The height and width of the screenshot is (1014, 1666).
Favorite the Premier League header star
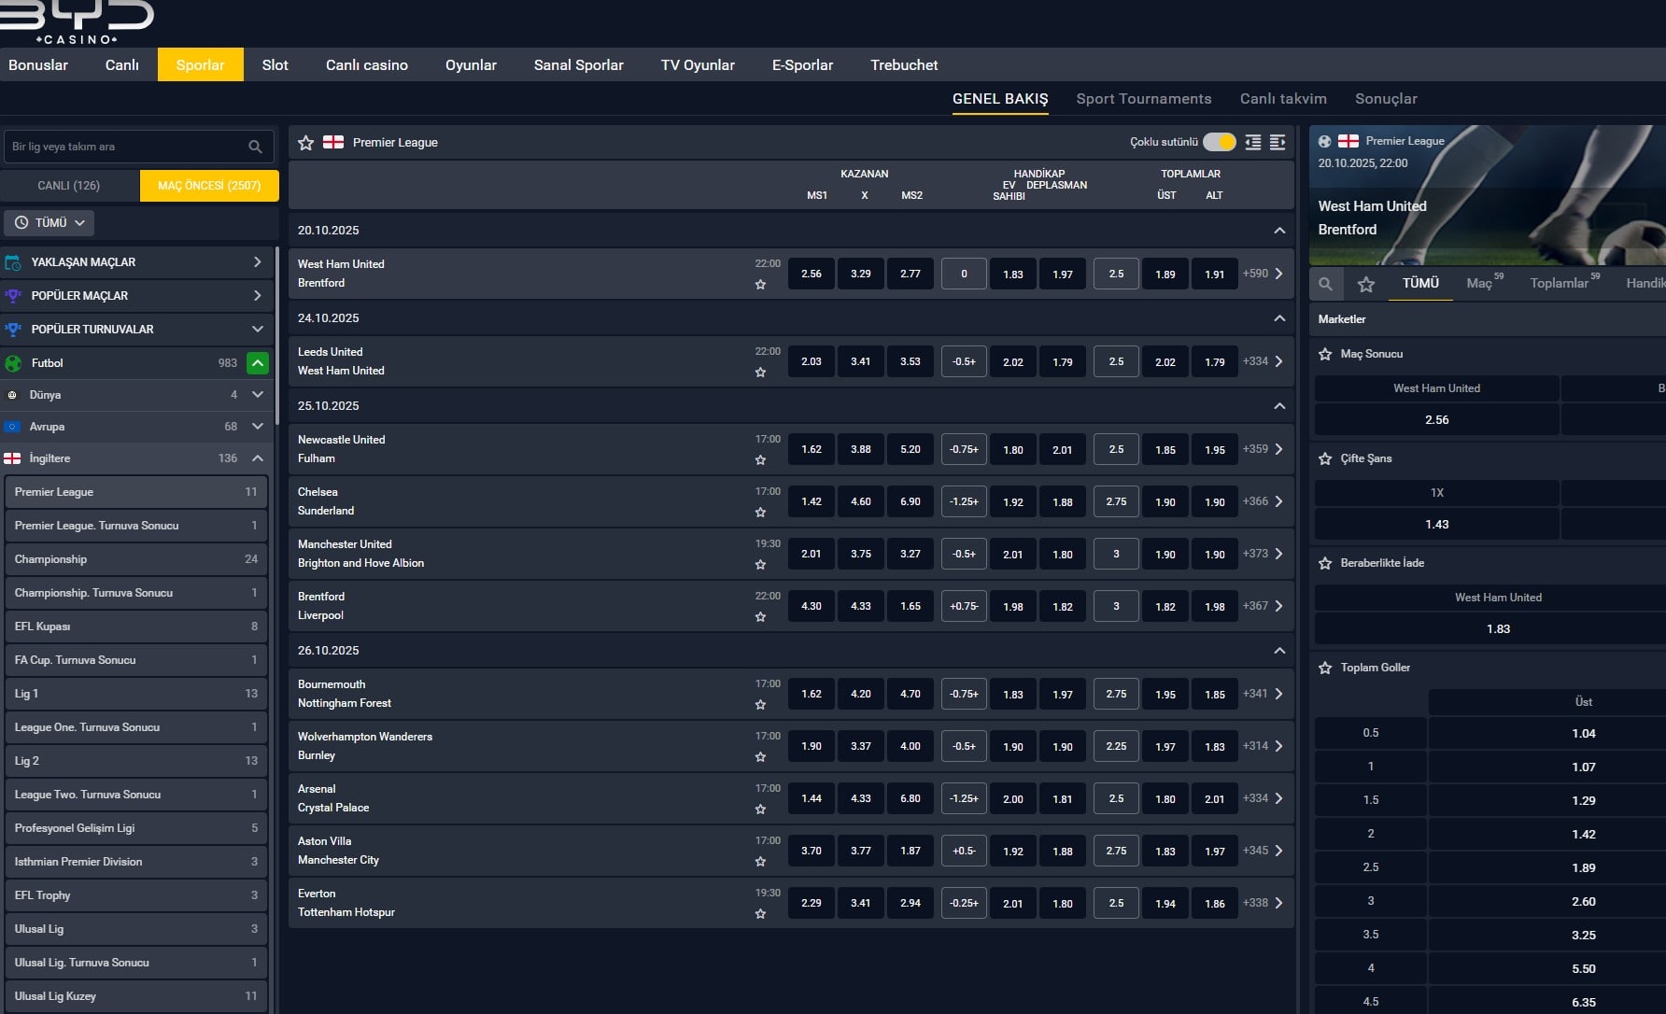tap(305, 143)
